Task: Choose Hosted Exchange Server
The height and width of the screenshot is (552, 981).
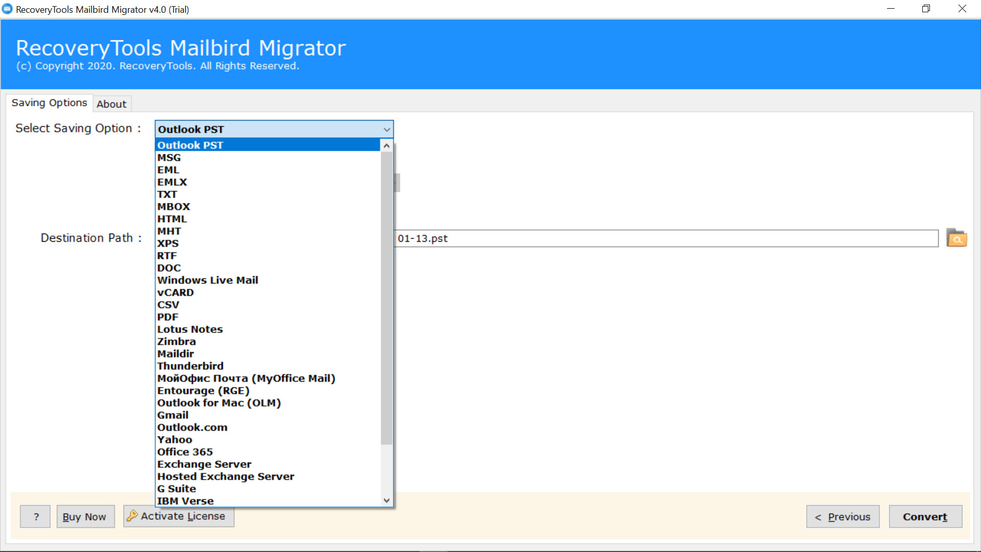Action: point(268,476)
